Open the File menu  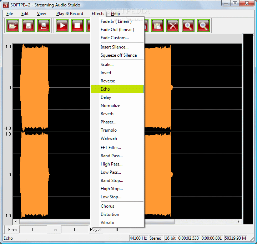[10, 14]
